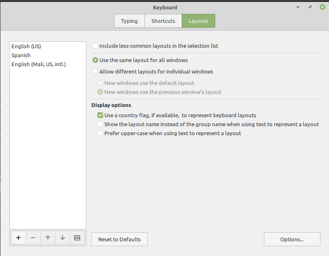Screen dimensions: 329x256
Task: Click the remove layout minus icon
Action: tap(33, 238)
